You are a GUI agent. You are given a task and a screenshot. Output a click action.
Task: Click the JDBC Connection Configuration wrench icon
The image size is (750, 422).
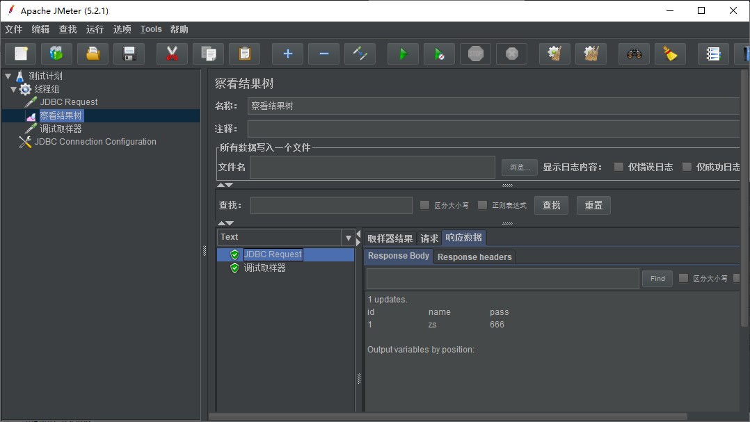(x=25, y=142)
